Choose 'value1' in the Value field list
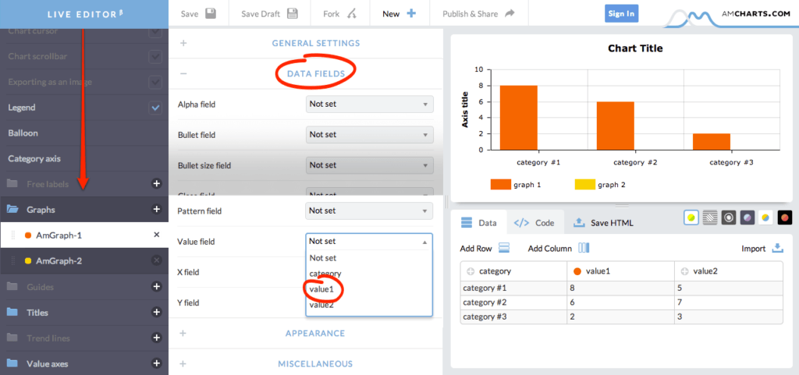This screenshot has height=375, width=799. point(369,289)
